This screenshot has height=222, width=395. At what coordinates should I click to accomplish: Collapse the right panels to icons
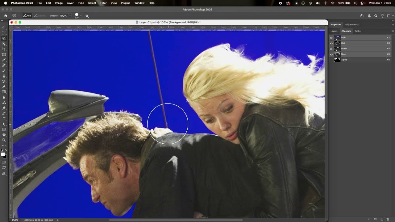click(x=392, y=20)
